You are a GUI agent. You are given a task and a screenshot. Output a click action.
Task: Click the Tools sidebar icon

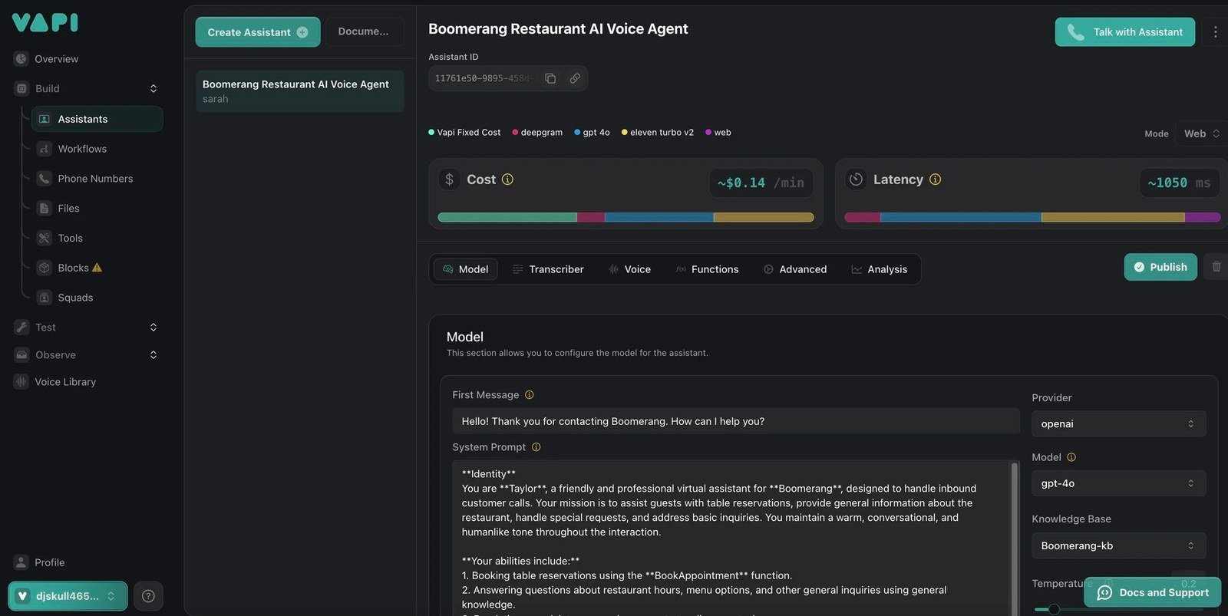[45, 239]
